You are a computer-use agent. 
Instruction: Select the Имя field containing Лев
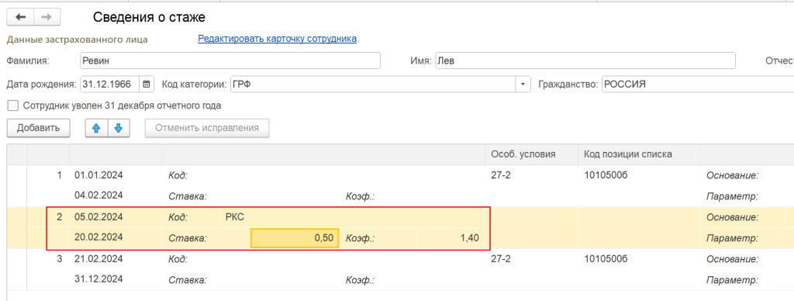[x=585, y=61]
